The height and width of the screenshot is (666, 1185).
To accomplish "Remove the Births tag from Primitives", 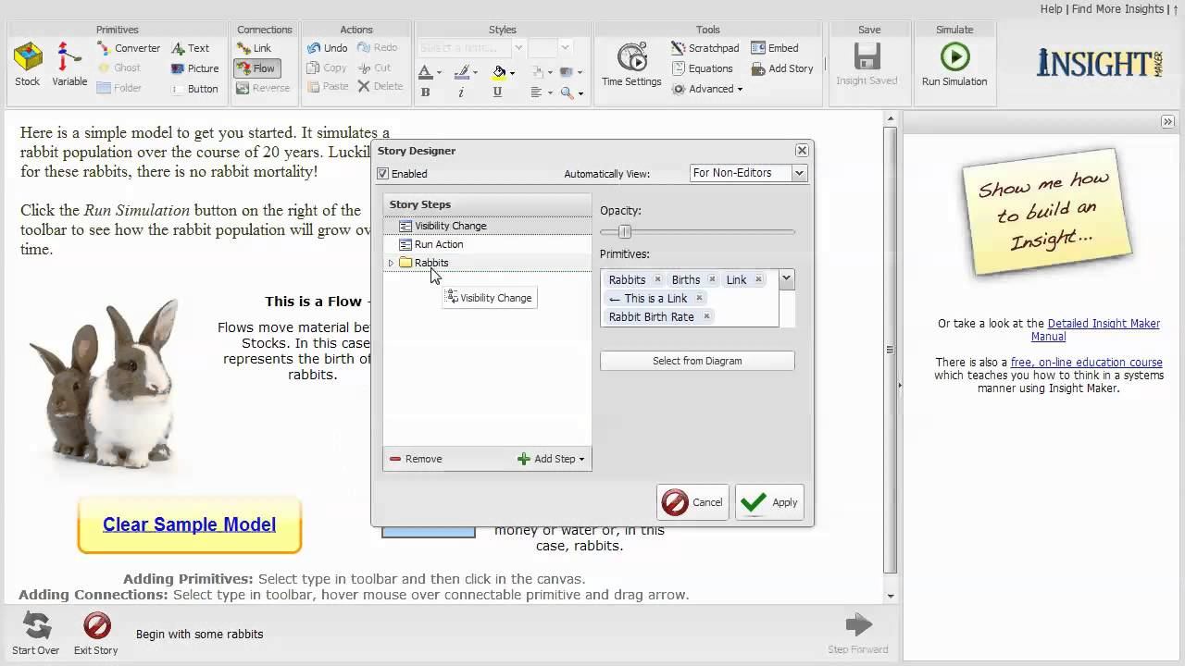I will (712, 279).
